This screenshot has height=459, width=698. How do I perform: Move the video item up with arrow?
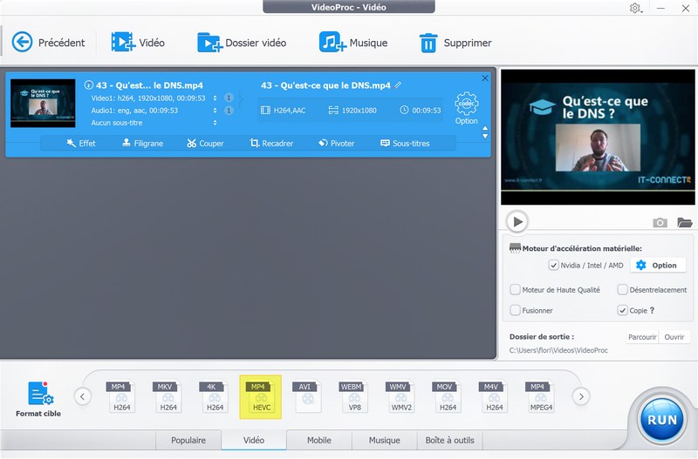pyautogui.click(x=485, y=128)
